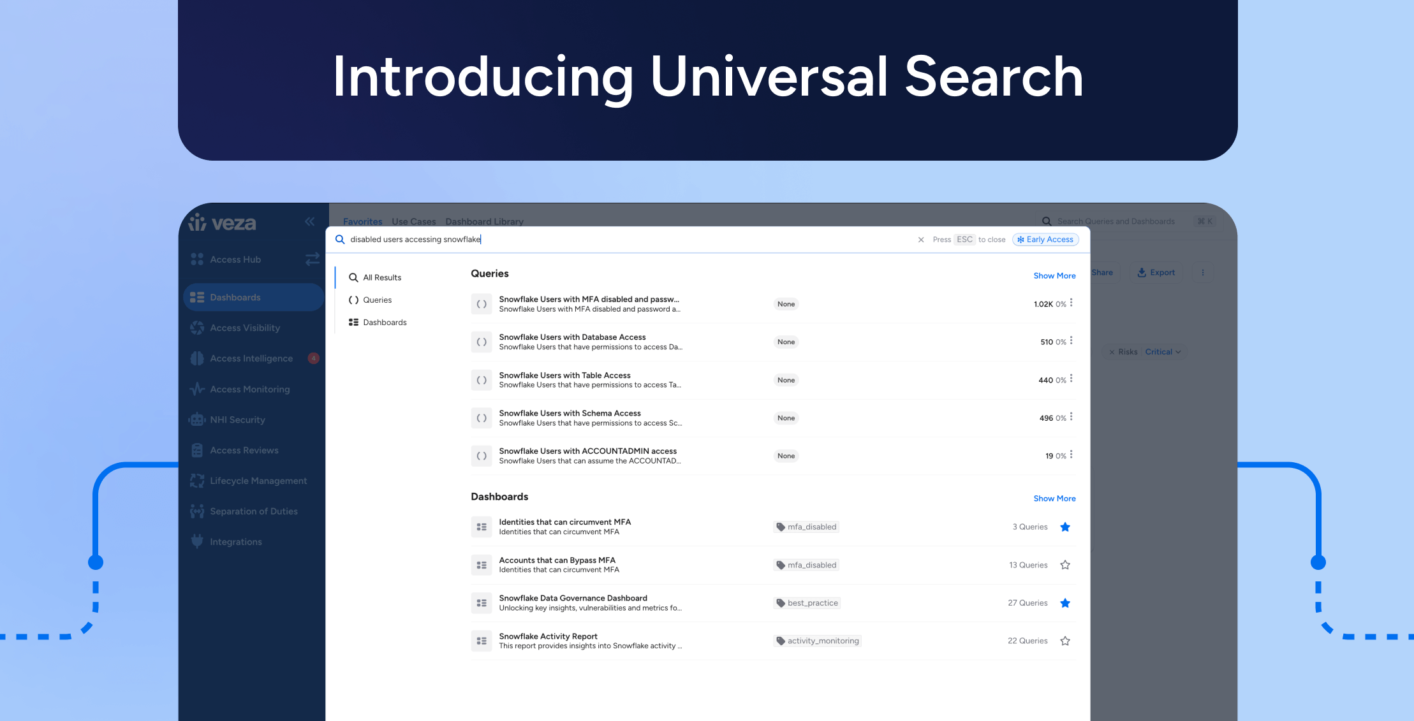Click the Access Hub swap arrows icon

point(312,259)
